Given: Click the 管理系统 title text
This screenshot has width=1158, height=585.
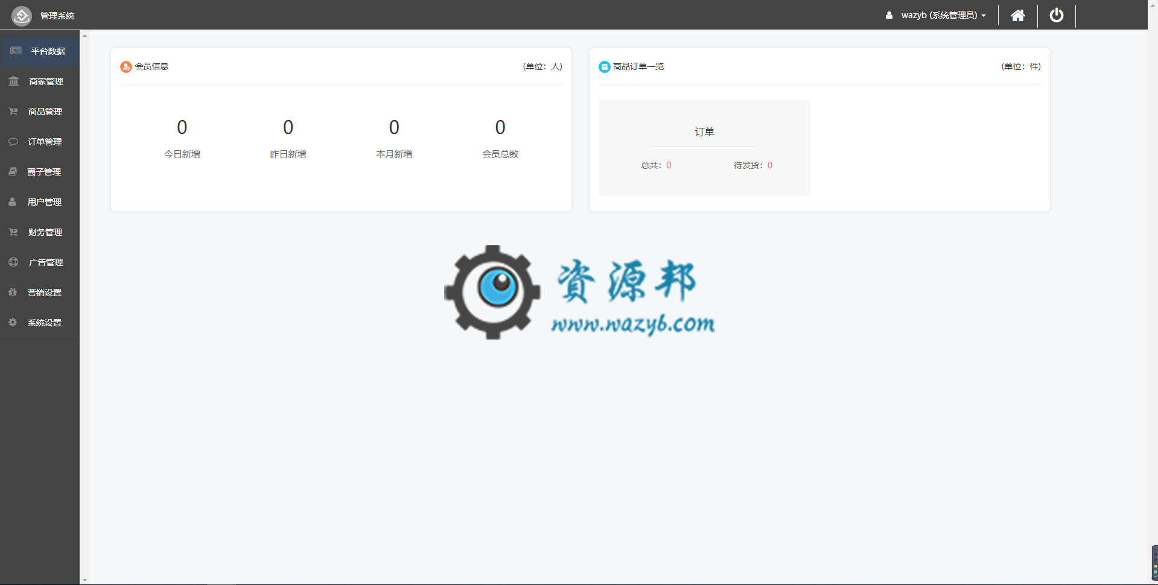Looking at the screenshot, I should (57, 16).
